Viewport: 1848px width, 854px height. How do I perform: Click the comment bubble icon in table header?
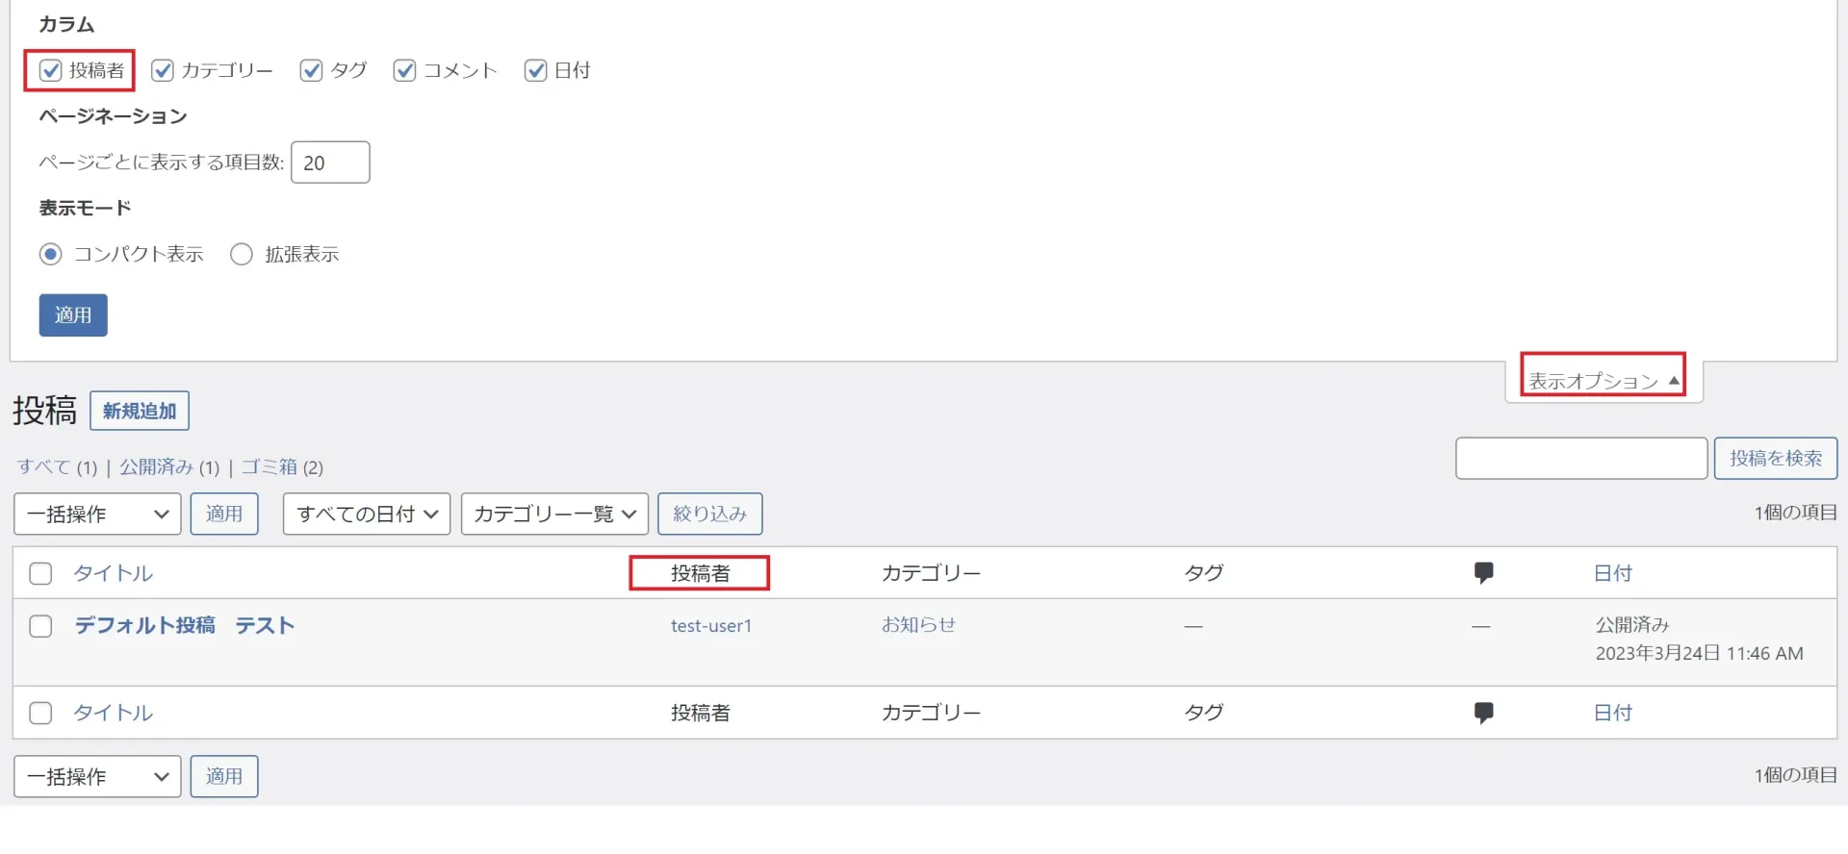pos(1483,573)
